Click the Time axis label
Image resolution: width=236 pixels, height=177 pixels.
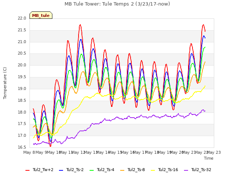tap(209, 158)
